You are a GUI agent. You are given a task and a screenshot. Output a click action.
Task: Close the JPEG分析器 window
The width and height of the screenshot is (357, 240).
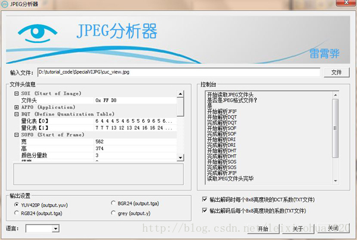[346, 2]
